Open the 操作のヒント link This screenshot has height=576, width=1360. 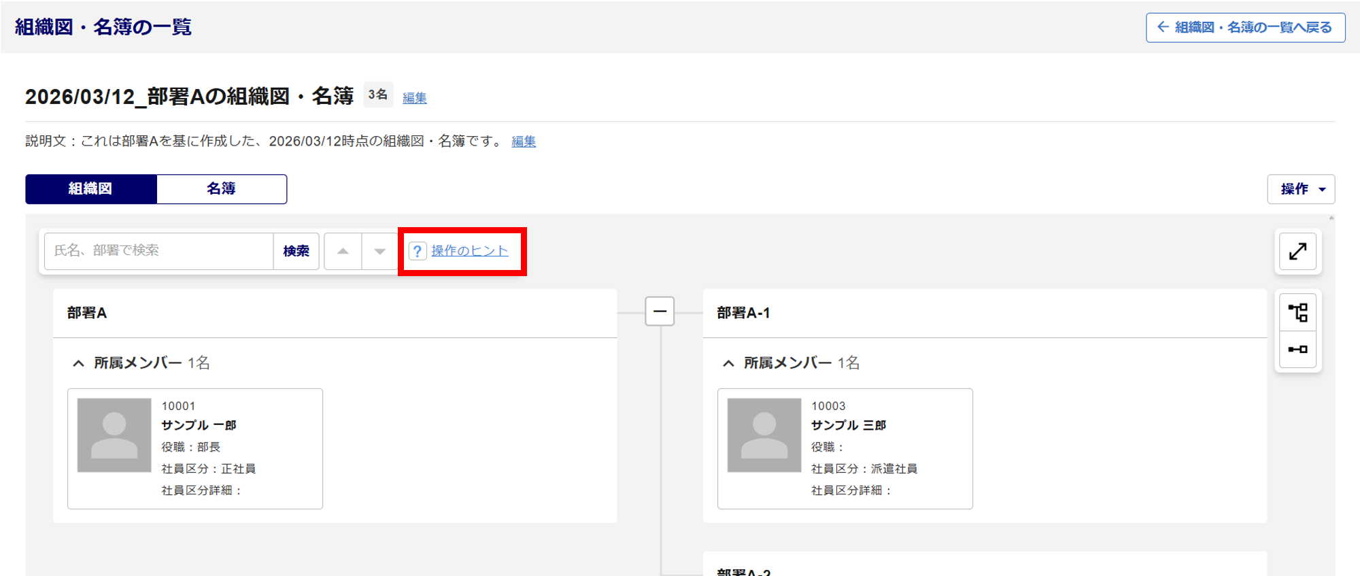click(469, 251)
